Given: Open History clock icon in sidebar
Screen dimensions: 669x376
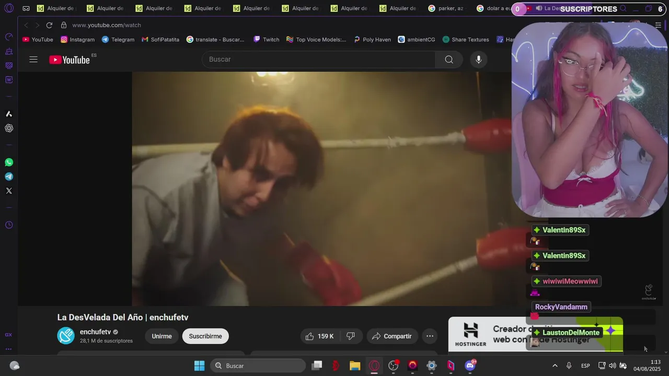Looking at the screenshot, I should pos(9,225).
